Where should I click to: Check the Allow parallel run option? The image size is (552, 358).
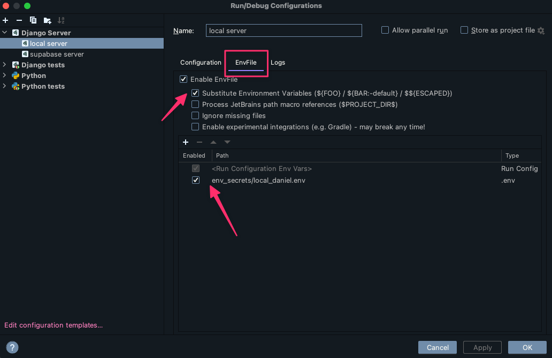coord(385,30)
